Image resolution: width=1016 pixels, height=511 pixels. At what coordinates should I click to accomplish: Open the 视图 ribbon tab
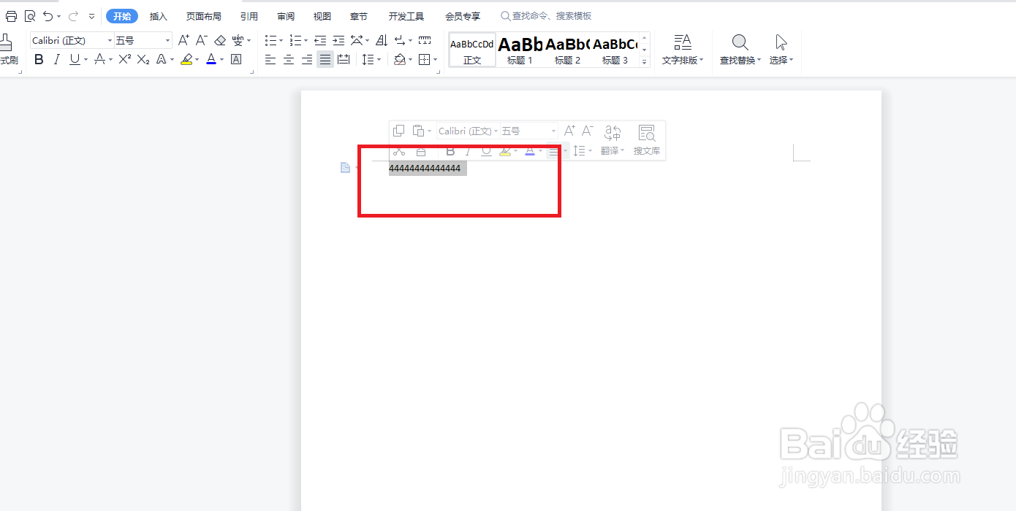point(322,16)
